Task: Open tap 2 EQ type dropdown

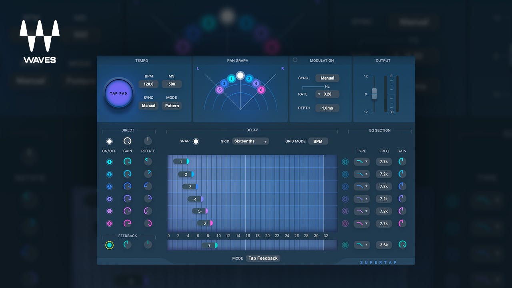Action: [362, 174]
